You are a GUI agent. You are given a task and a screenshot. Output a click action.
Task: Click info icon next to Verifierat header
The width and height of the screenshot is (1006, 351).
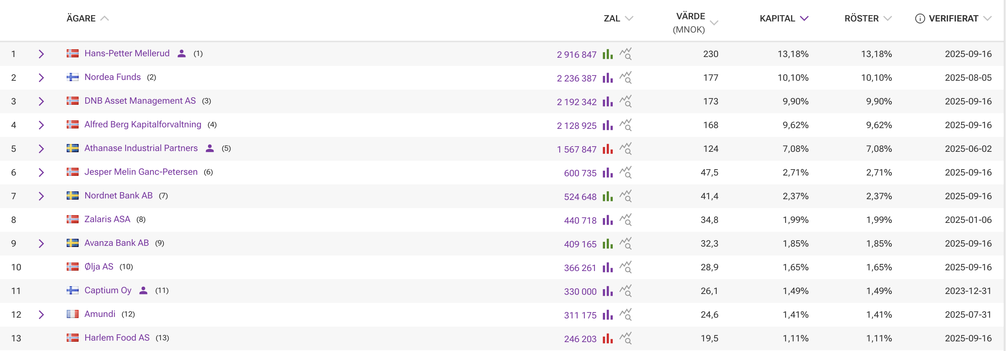tap(920, 19)
